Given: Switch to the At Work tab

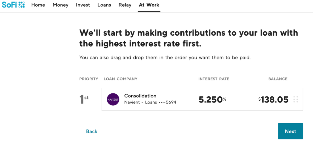Looking at the screenshot, I should [x=149, y=5].
